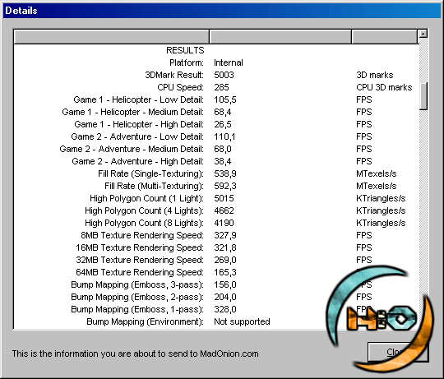Select "Game 2 - Adventure - Medium Detail:" row
This screenshot has width=444, height=379.
pyautogui.click(x=132, y=149)
